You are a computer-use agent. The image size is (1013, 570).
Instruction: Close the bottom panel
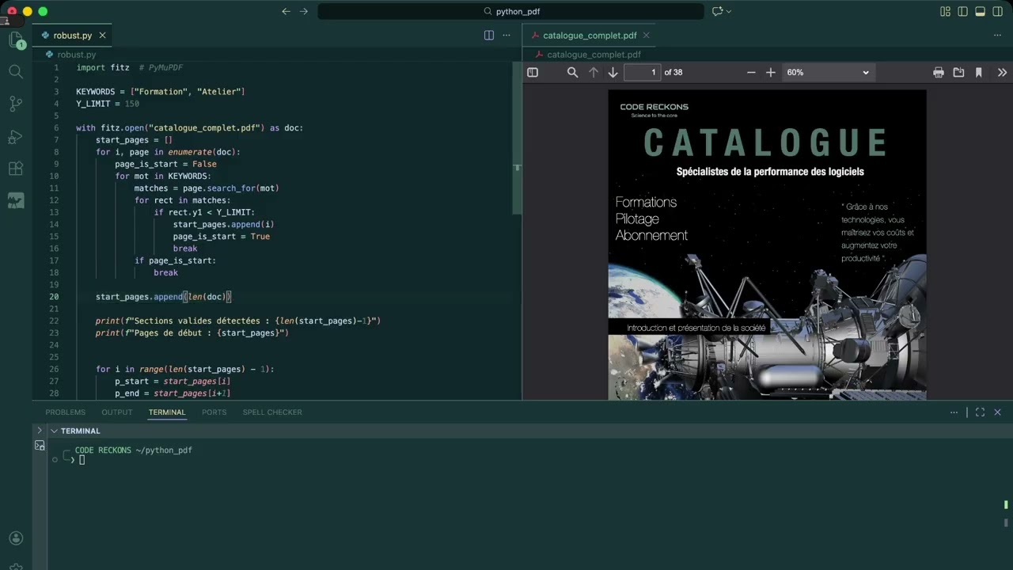[x=997, y=412]
